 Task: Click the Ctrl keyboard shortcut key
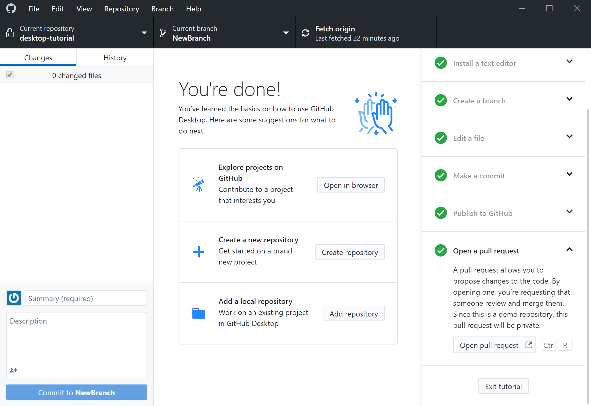click(549, 345)
